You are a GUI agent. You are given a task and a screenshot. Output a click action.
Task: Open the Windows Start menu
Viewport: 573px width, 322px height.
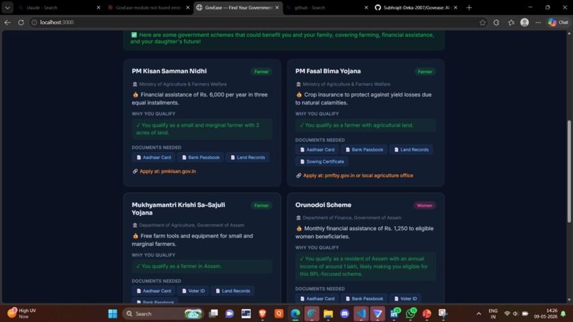point(112,313)
